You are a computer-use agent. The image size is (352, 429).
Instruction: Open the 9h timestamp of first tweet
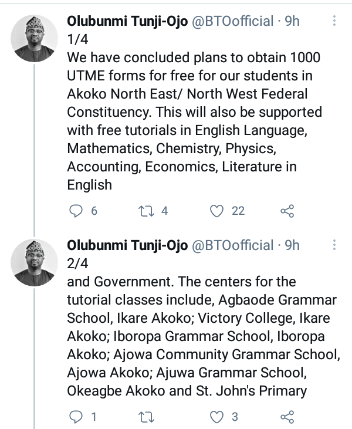click(292, 22)
